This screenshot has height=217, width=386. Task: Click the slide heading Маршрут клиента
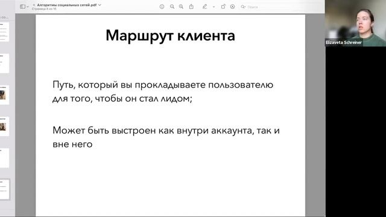[170, 36]
